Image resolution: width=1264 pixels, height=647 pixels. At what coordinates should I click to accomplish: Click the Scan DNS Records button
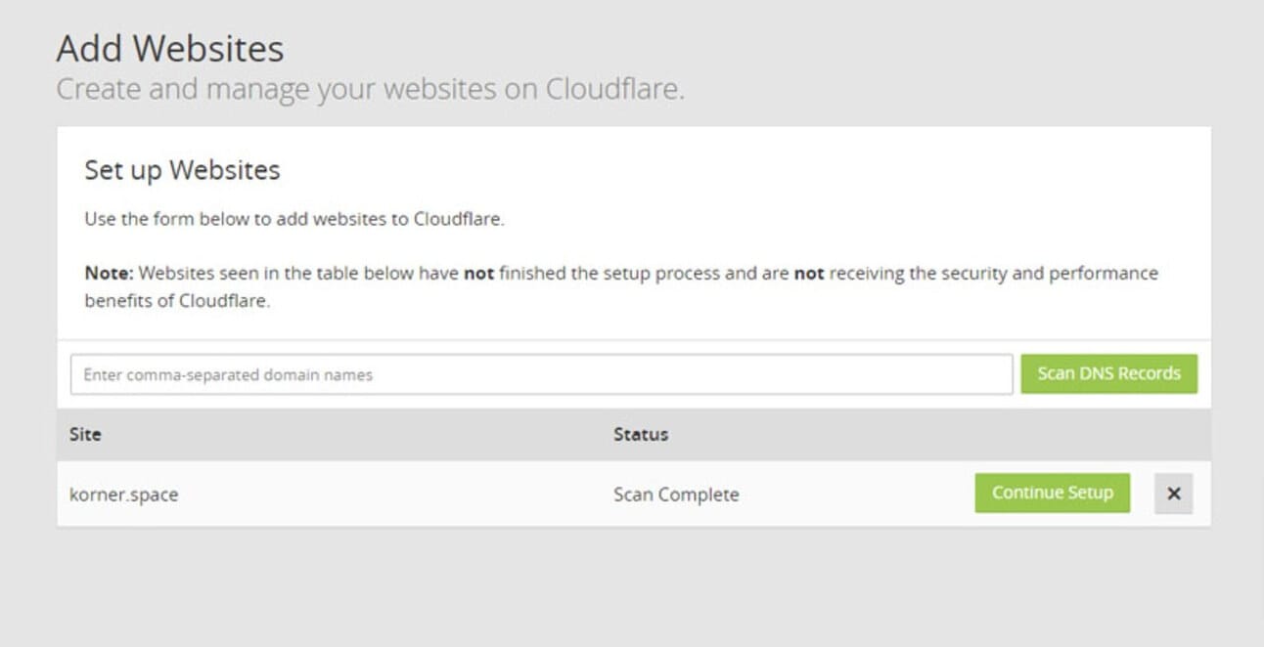pos(1108,373)
